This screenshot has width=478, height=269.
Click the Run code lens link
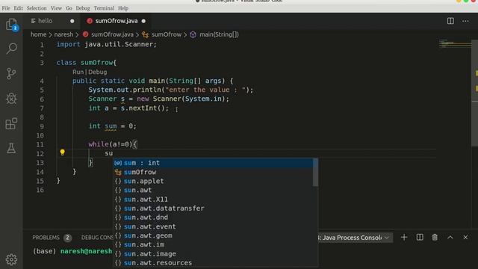click(78, 72)
